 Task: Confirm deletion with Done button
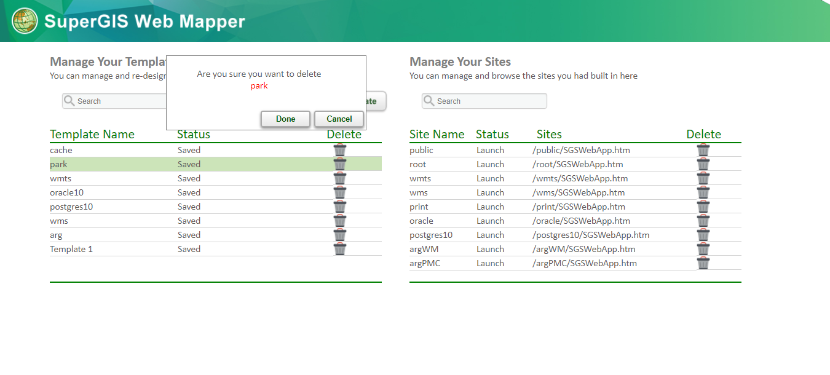tap(285, 119)
